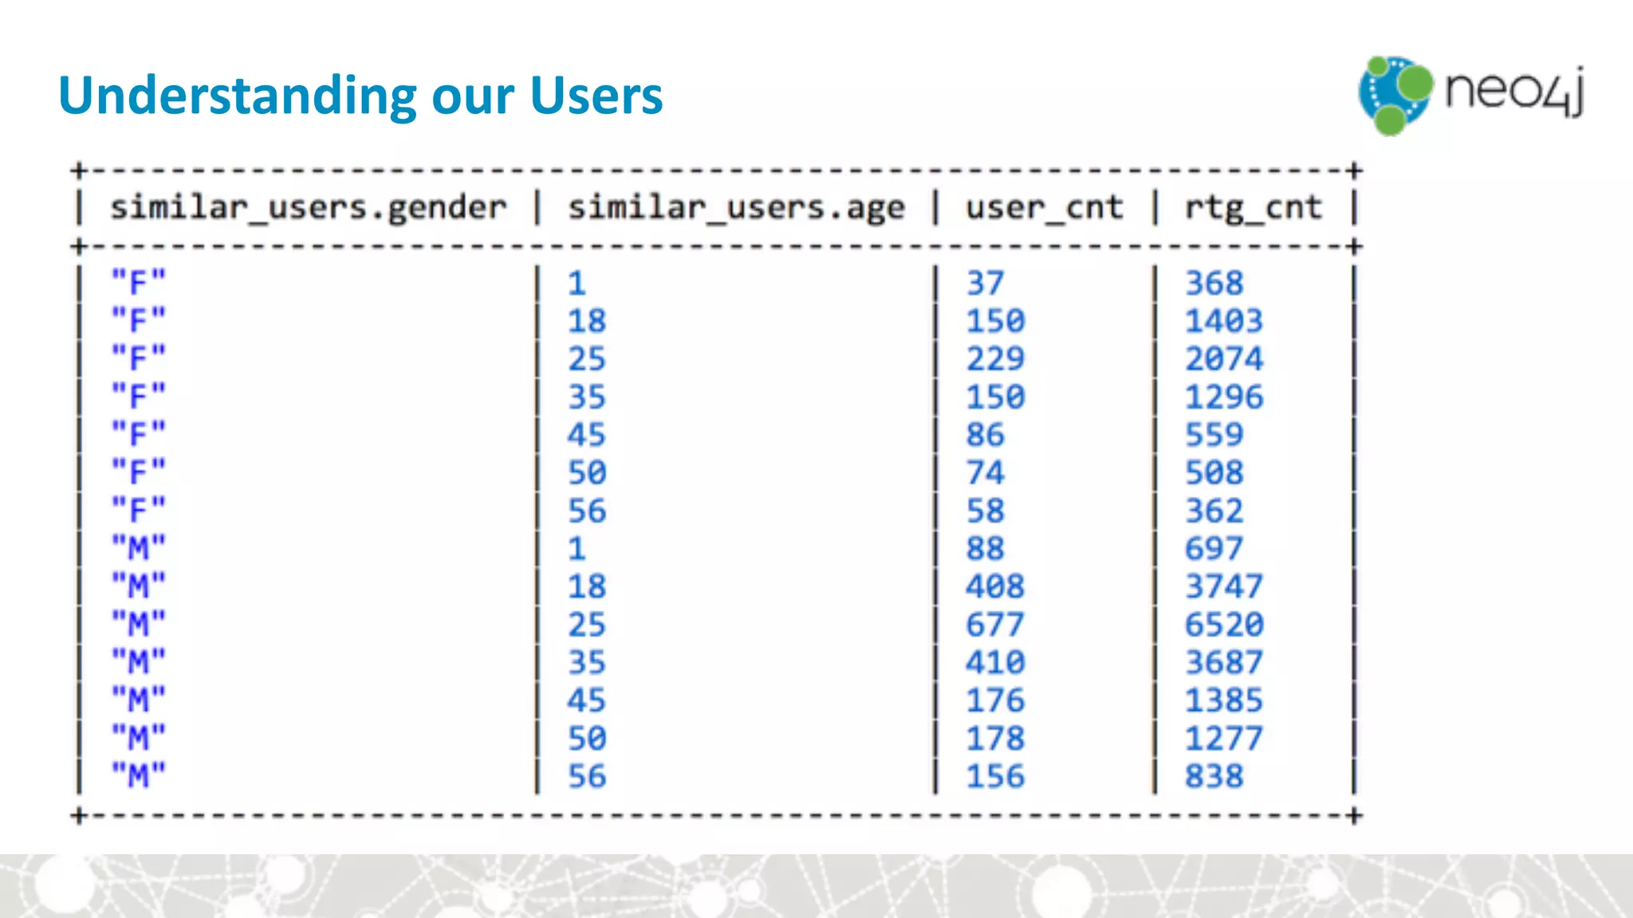Click age 25 in the 6520 row

[587, 625]
